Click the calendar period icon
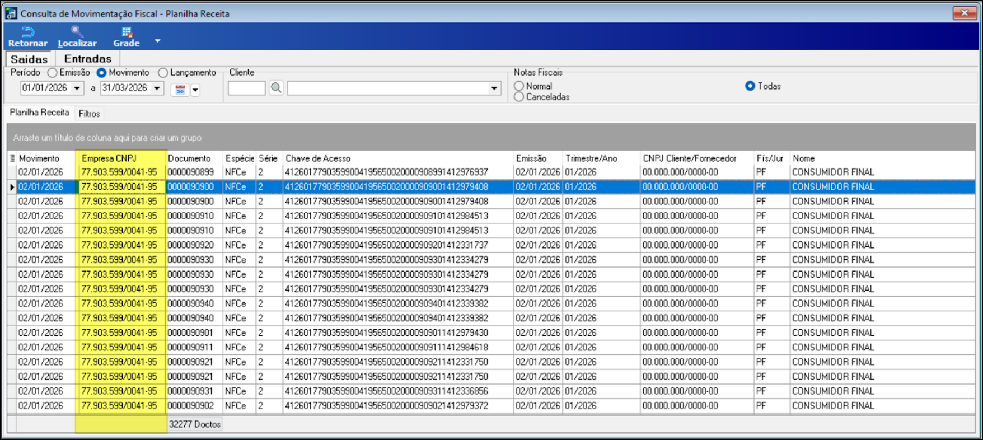Screen dimensions: 983x440 tap(180, 90)
